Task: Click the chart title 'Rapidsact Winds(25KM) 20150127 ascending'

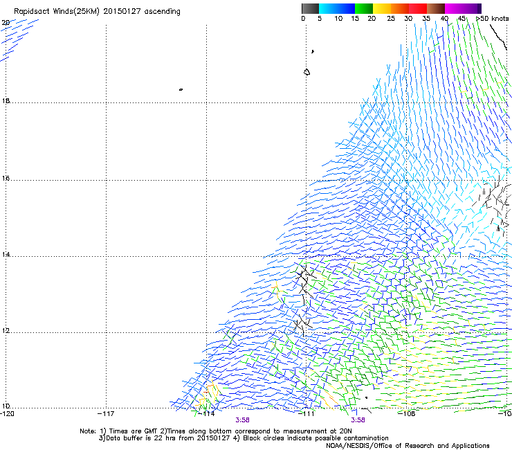Action: pyautogui.click(x=97, y=12)
